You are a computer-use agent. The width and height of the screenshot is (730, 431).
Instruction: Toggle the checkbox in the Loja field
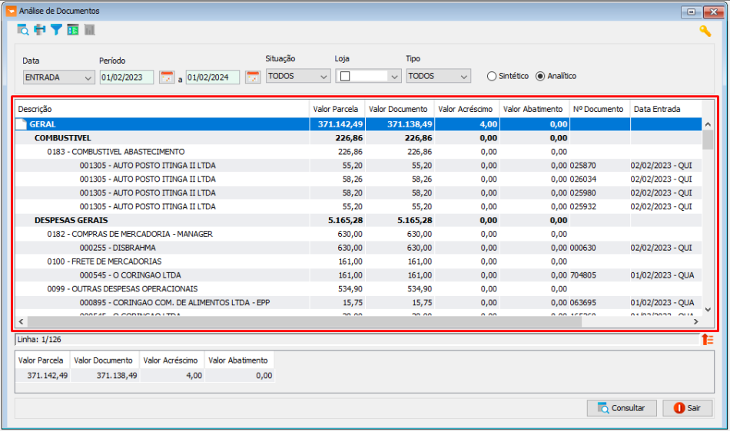tap(345, 76)
